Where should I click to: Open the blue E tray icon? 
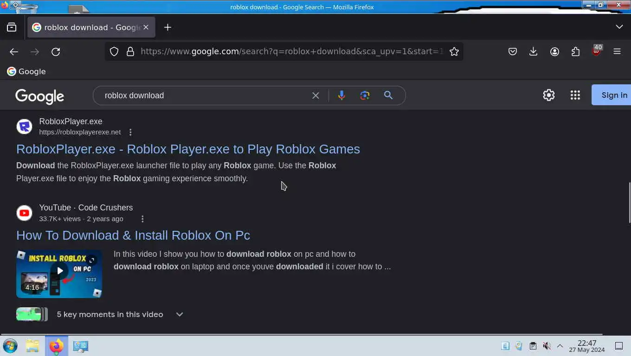(x=505, y=346)
